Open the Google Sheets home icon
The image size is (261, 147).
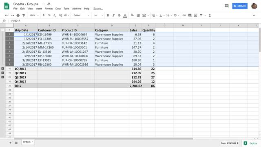pyautogui.click(x=7, y=6)
